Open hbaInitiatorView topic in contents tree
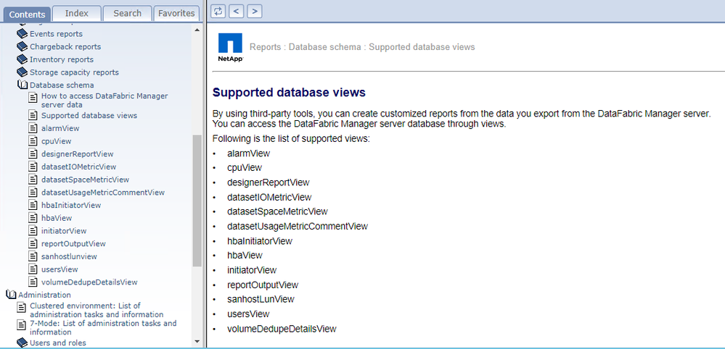Screen dimensions: 725x349 [x=71, y=205]
